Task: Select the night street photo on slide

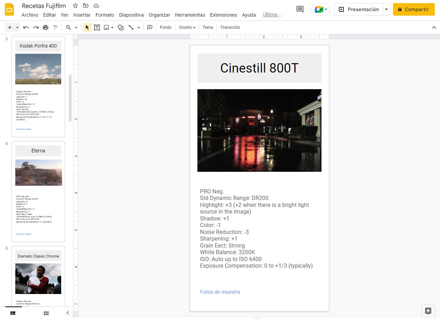Action: [259, 131]
